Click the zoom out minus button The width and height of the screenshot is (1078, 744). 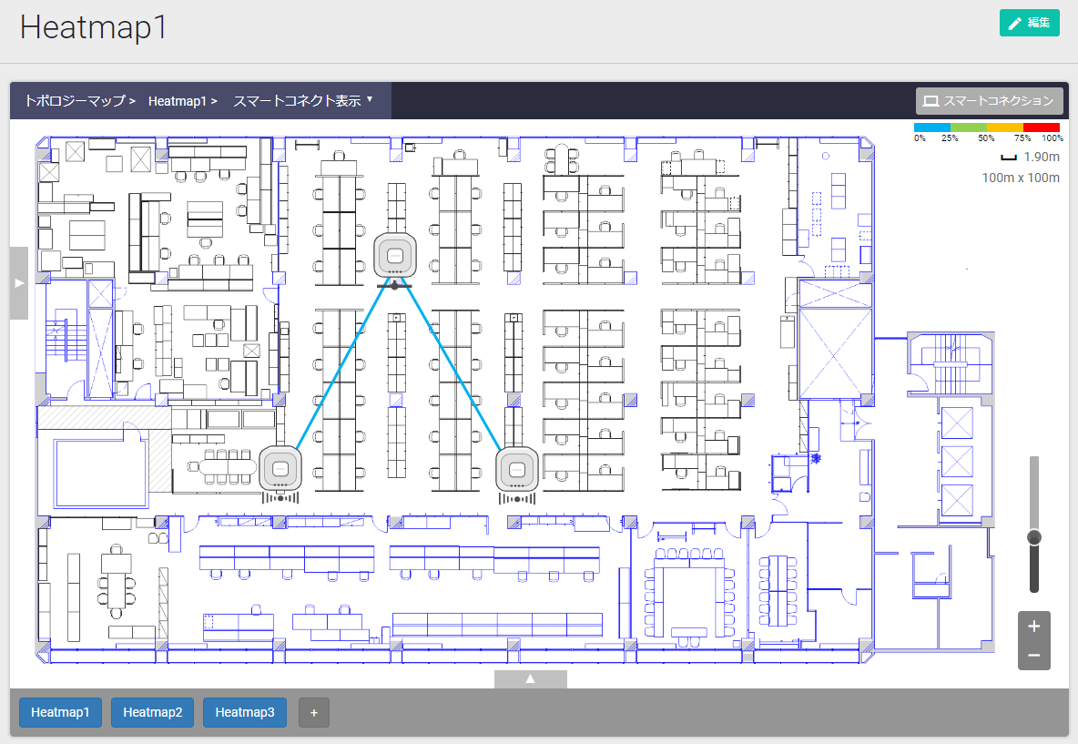[x=1033, y=656]
